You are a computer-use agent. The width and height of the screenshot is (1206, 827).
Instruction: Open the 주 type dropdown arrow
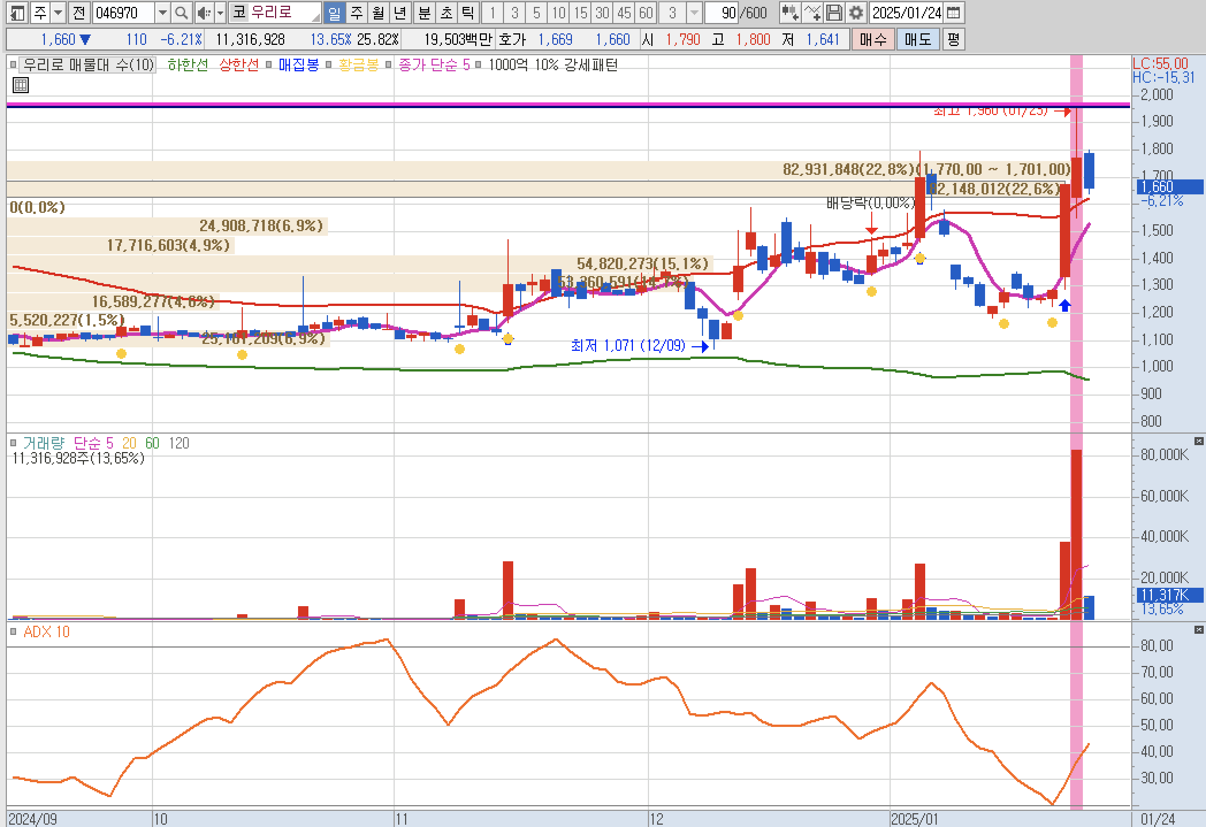click(x=58, y=13)
